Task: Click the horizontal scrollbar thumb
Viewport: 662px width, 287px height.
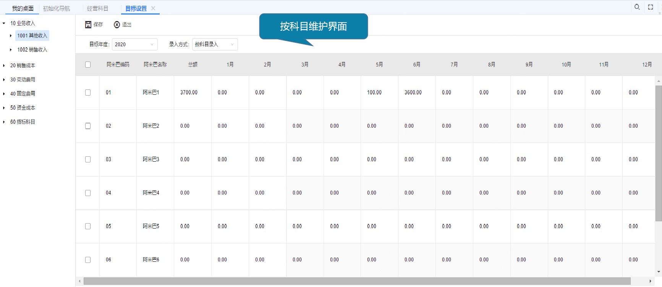Action: pyautogui.click(x=357, y=281)
